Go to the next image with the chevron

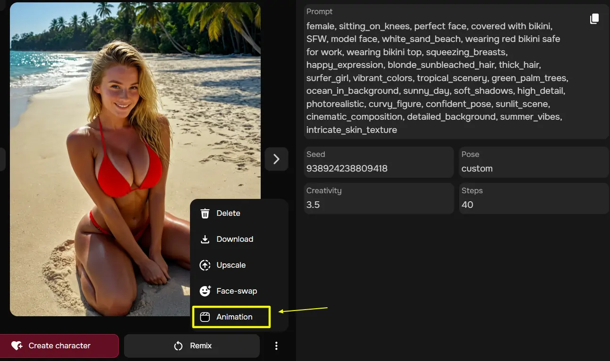click(x=276, y=159)
